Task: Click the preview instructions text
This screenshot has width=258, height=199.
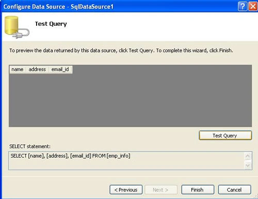Action: click(121, 51)
